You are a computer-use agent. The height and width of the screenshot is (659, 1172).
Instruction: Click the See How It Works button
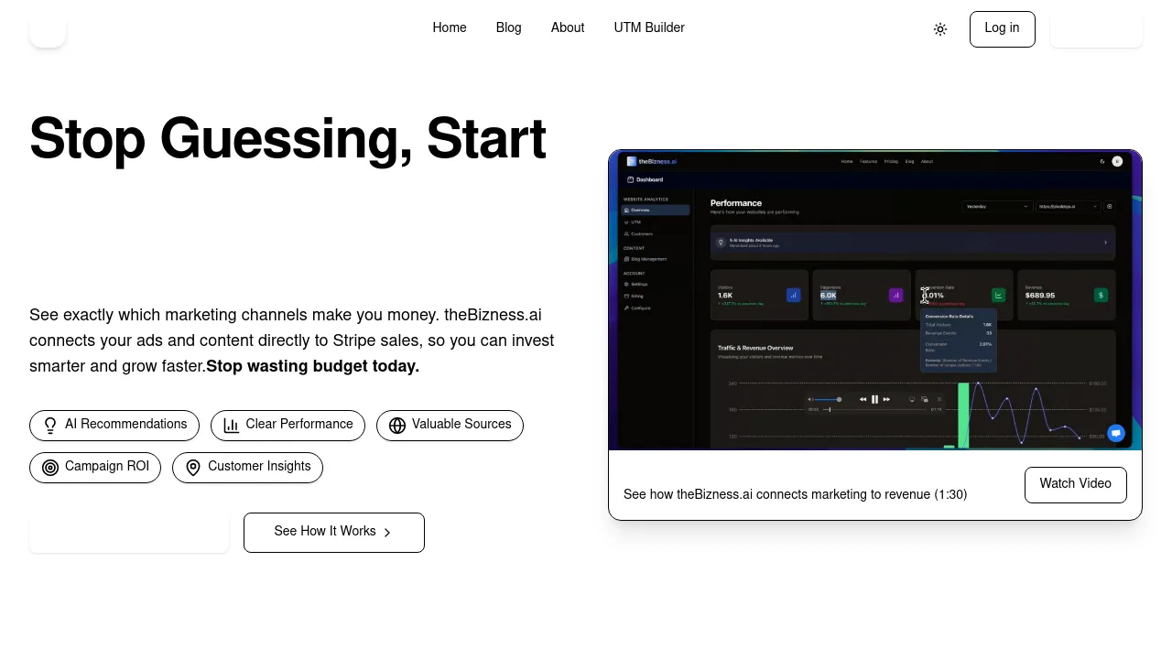pos(334,533)
